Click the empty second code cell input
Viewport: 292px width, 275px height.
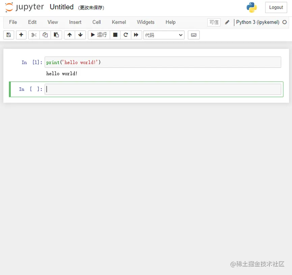coord(163,89)
